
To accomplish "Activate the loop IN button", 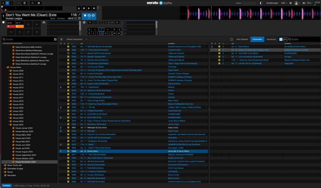I will pos(90,22).
